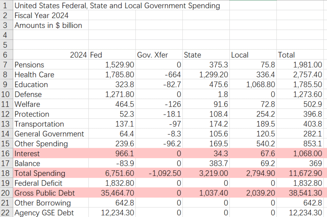This screenshot has height=217, width=327.
Task: Click the Education Local value 1,068.80
Action: (x=253, y=84)
